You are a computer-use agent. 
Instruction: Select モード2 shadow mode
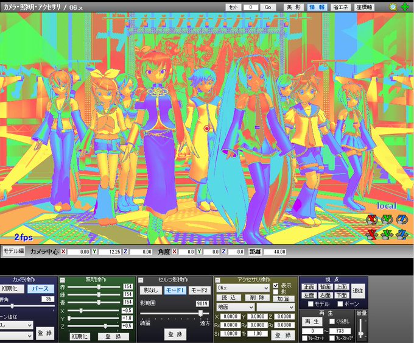click(x=199, y=290)
